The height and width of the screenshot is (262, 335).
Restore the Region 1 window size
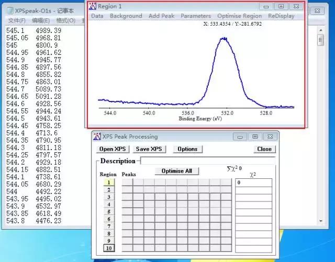[x=281, y=6]
